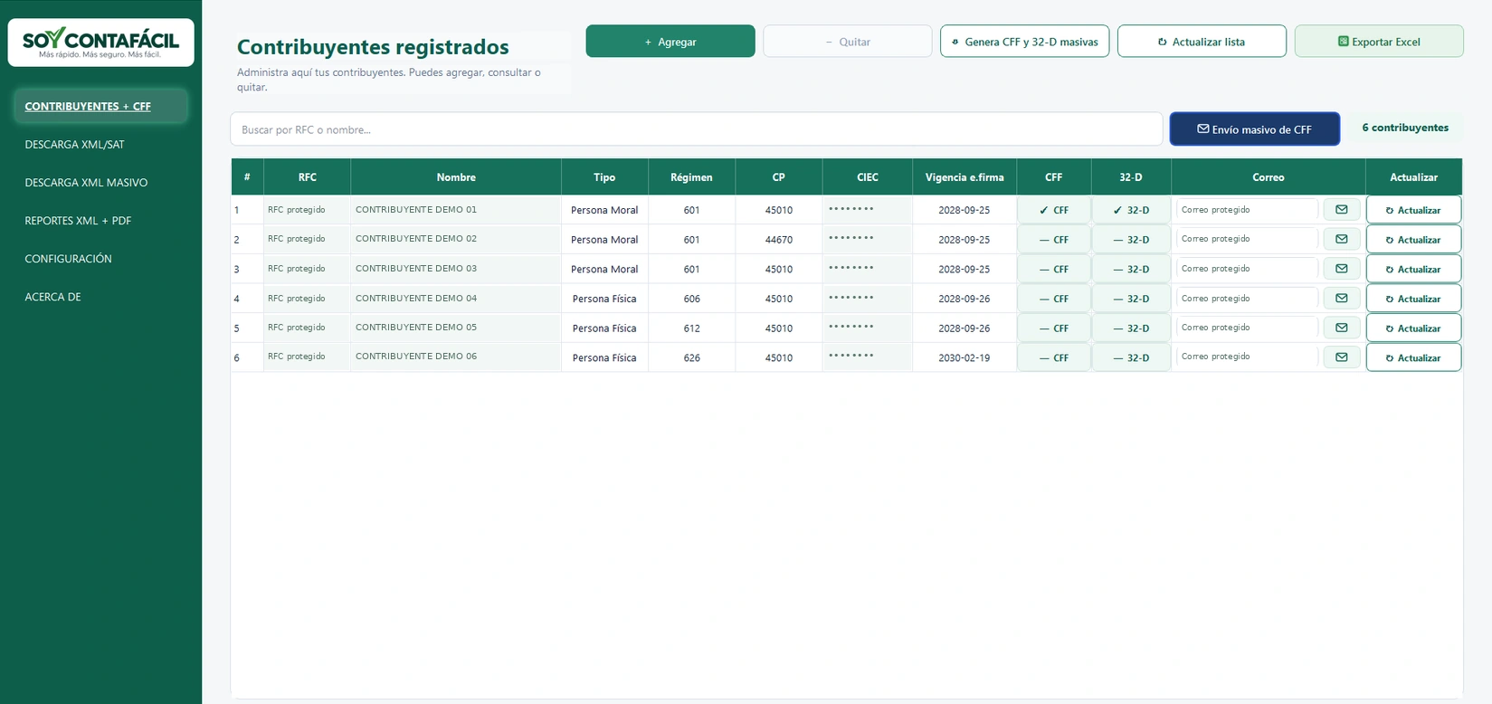This screenshot has width=1492, height=704.
Task: Open CONFIGURACIÓN from the sidebar
Action: point(69,259)
